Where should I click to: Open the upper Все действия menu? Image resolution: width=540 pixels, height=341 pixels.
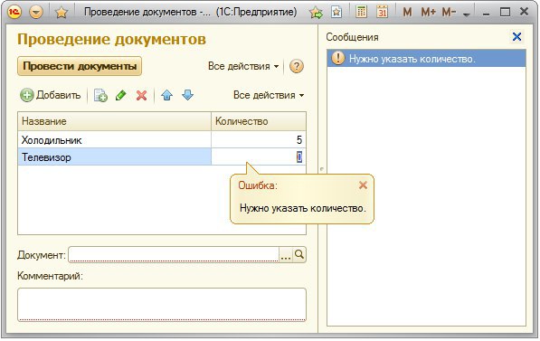[x=243, y=66]
